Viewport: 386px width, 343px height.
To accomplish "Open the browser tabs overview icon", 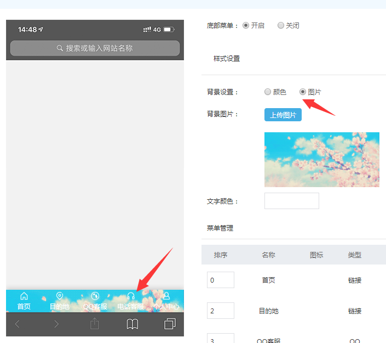I will tap(170, 324).
